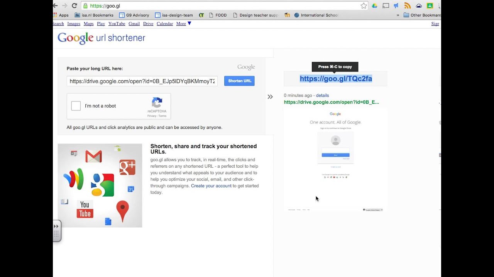Click the blue megaphone extension icon
The height and width of the screenshot is (277, 494).
tap(396, 6)
